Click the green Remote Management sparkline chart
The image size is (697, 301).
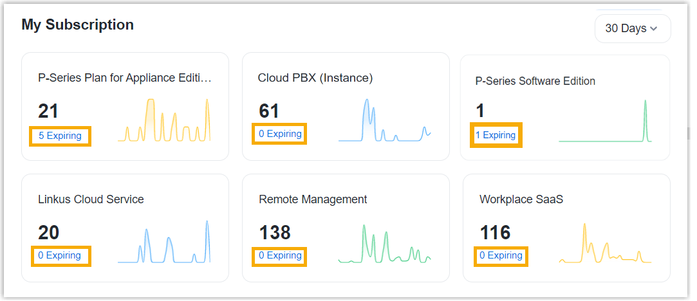point(384,244)
